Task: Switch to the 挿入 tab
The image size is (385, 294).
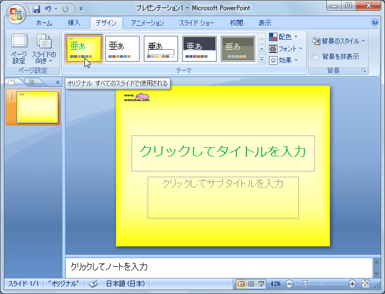Action: (74, 23)
